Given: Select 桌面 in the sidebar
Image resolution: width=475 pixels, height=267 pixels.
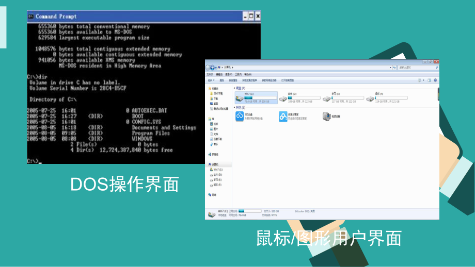Looking at the screenshot, I should click(x=214, y=104).
